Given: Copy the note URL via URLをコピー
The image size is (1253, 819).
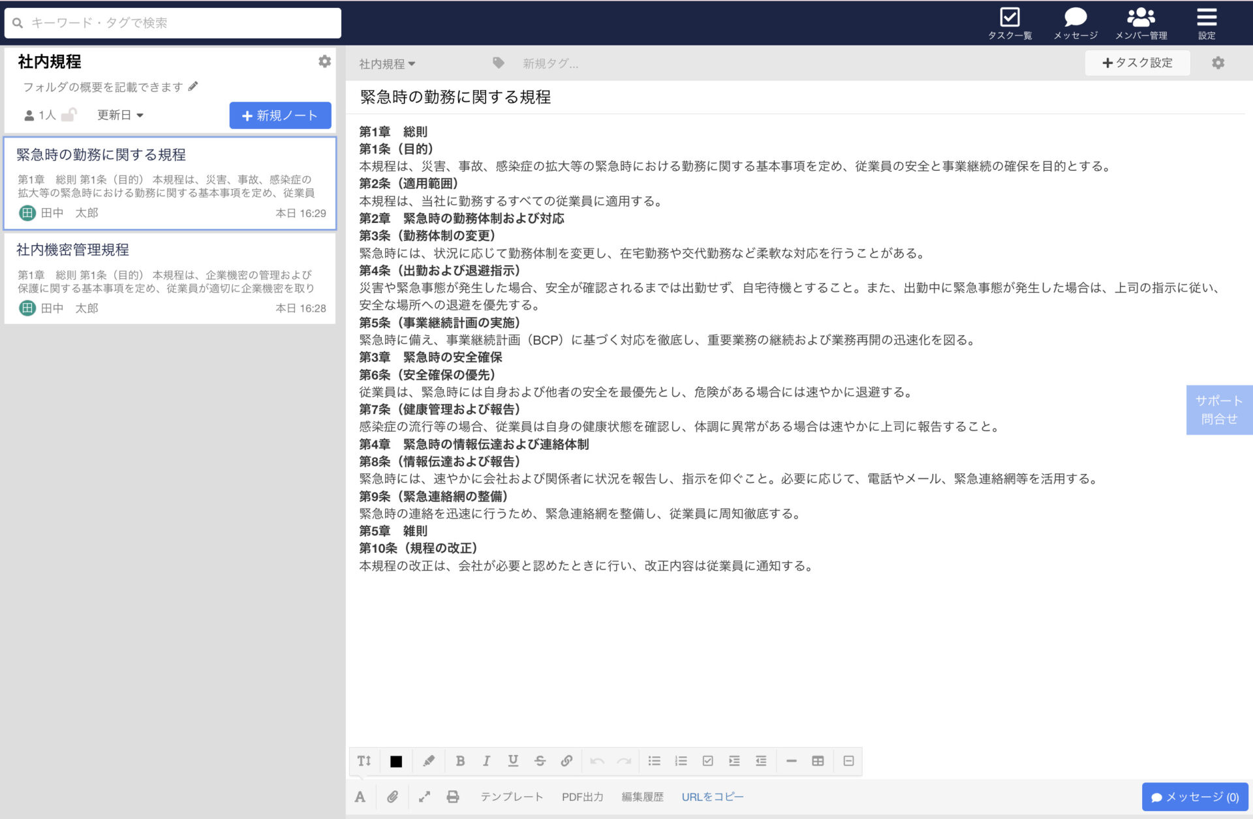Looking at the screenshot, I should [x=712, y=796].
